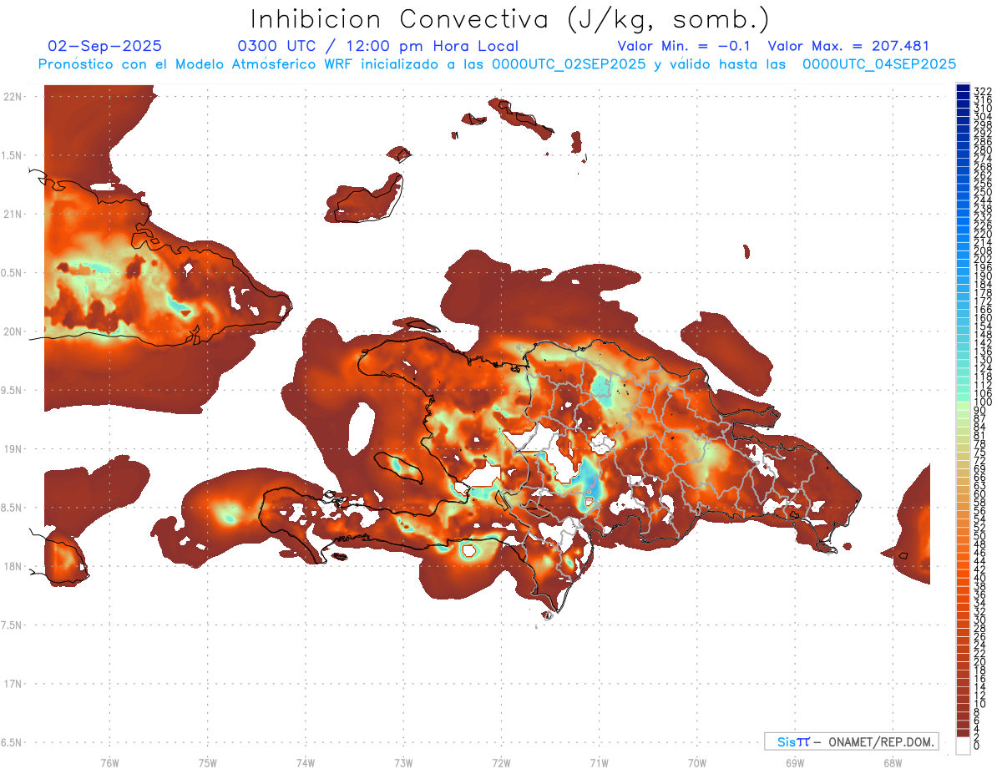
Task: Click the '322' color scale value
Action: (x=983, y=90)
